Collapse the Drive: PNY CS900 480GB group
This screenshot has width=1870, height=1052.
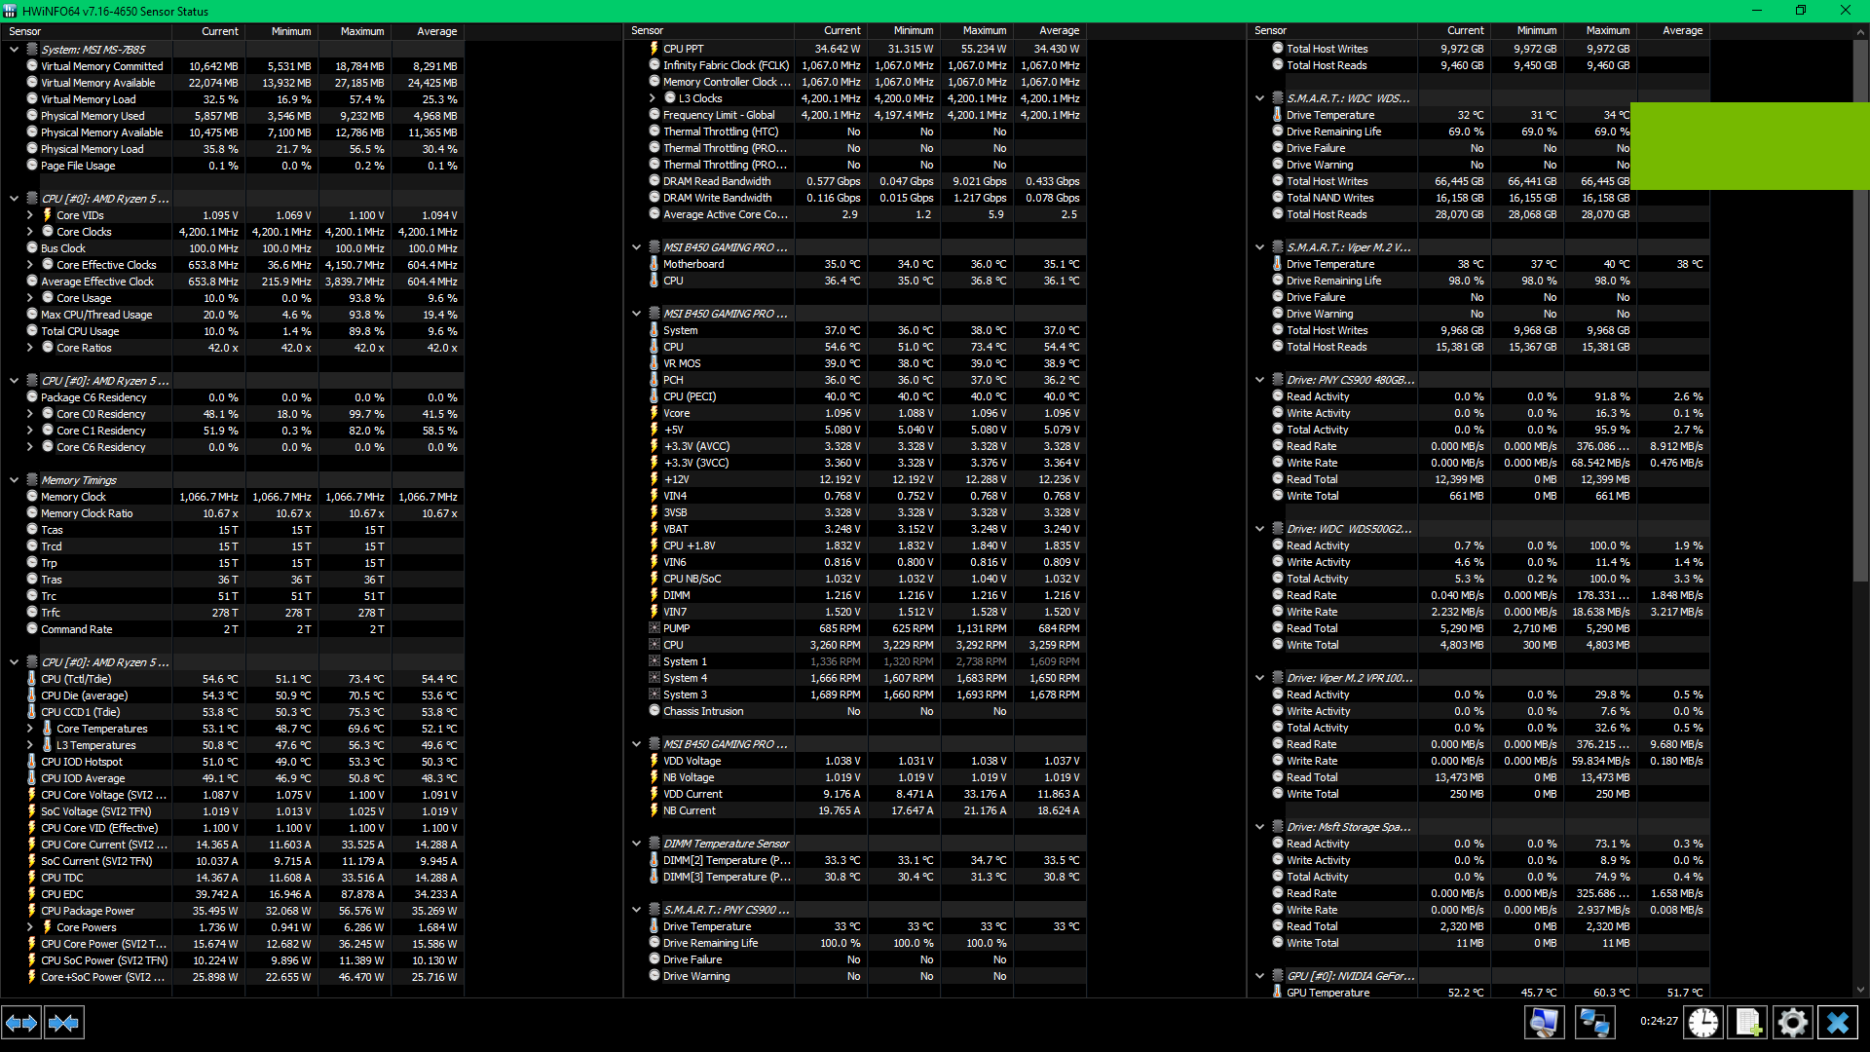tap(1260, 380)
